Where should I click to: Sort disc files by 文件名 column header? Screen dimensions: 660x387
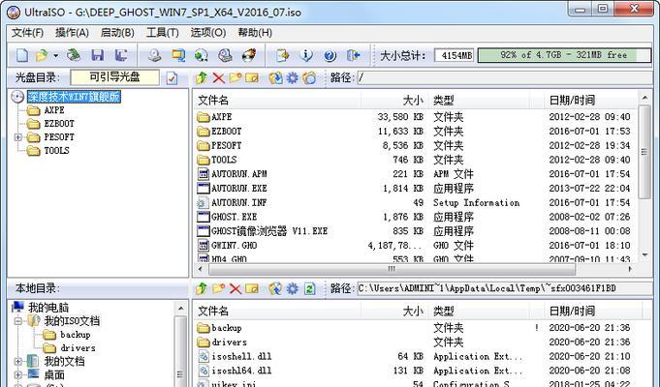coord(278,100)
